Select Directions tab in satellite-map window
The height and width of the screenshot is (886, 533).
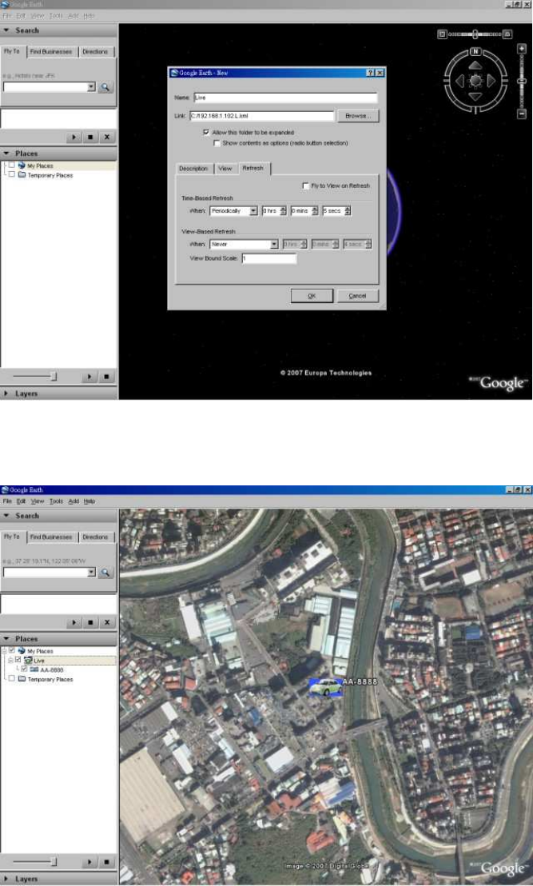[x=95, y=537]
